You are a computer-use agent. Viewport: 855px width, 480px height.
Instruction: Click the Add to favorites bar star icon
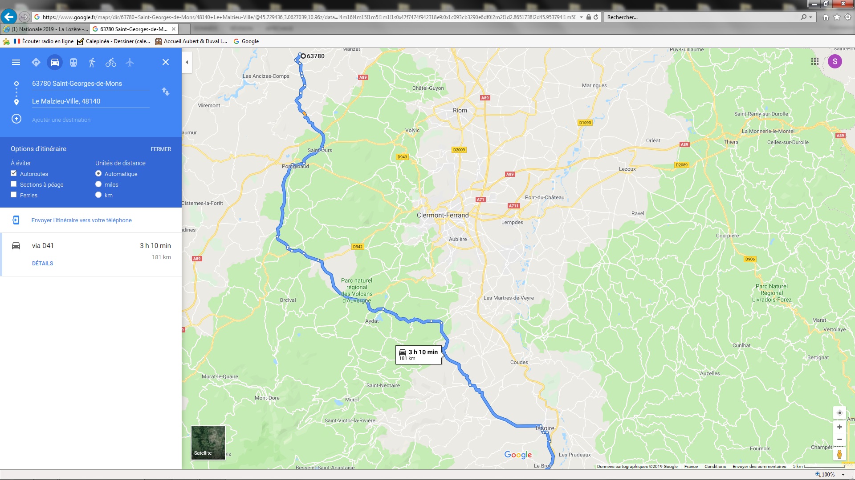(x=6, y=41)
